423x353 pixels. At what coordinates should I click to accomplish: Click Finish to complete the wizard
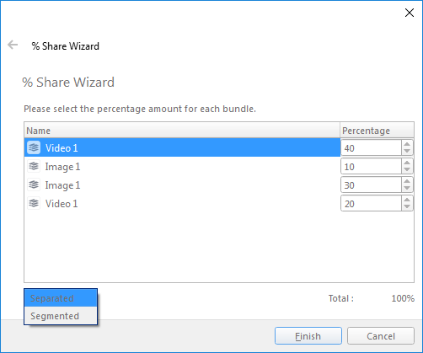[x=308, y=336]
